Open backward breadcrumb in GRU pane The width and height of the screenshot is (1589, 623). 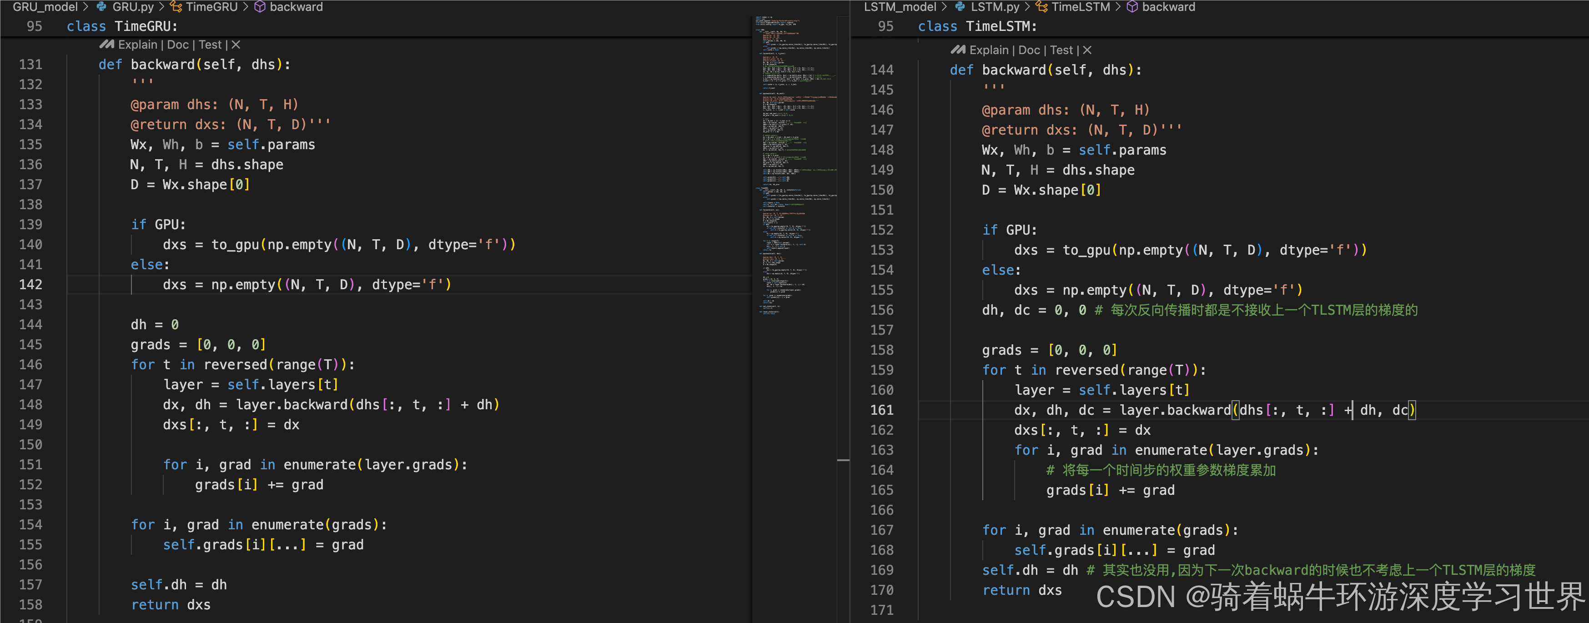pyautogui.click(x=296, y=7)
